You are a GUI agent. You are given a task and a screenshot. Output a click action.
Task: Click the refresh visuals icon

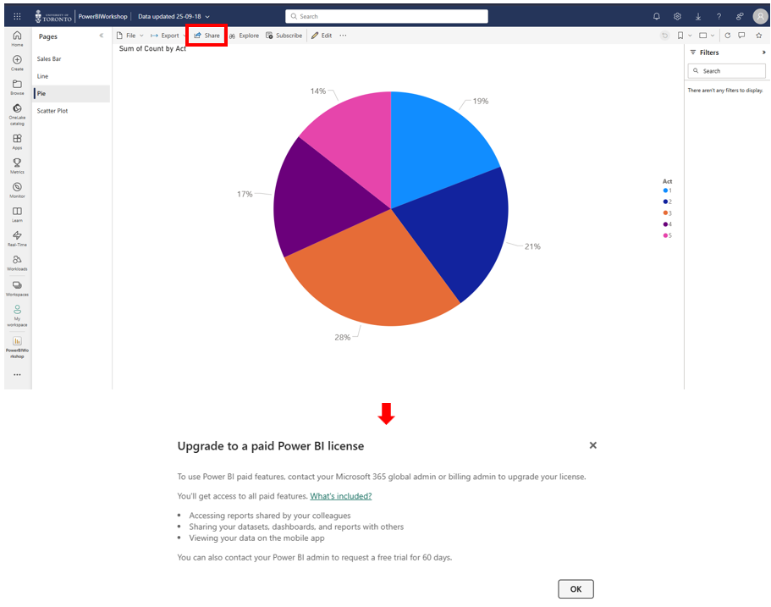click(728, 36)
